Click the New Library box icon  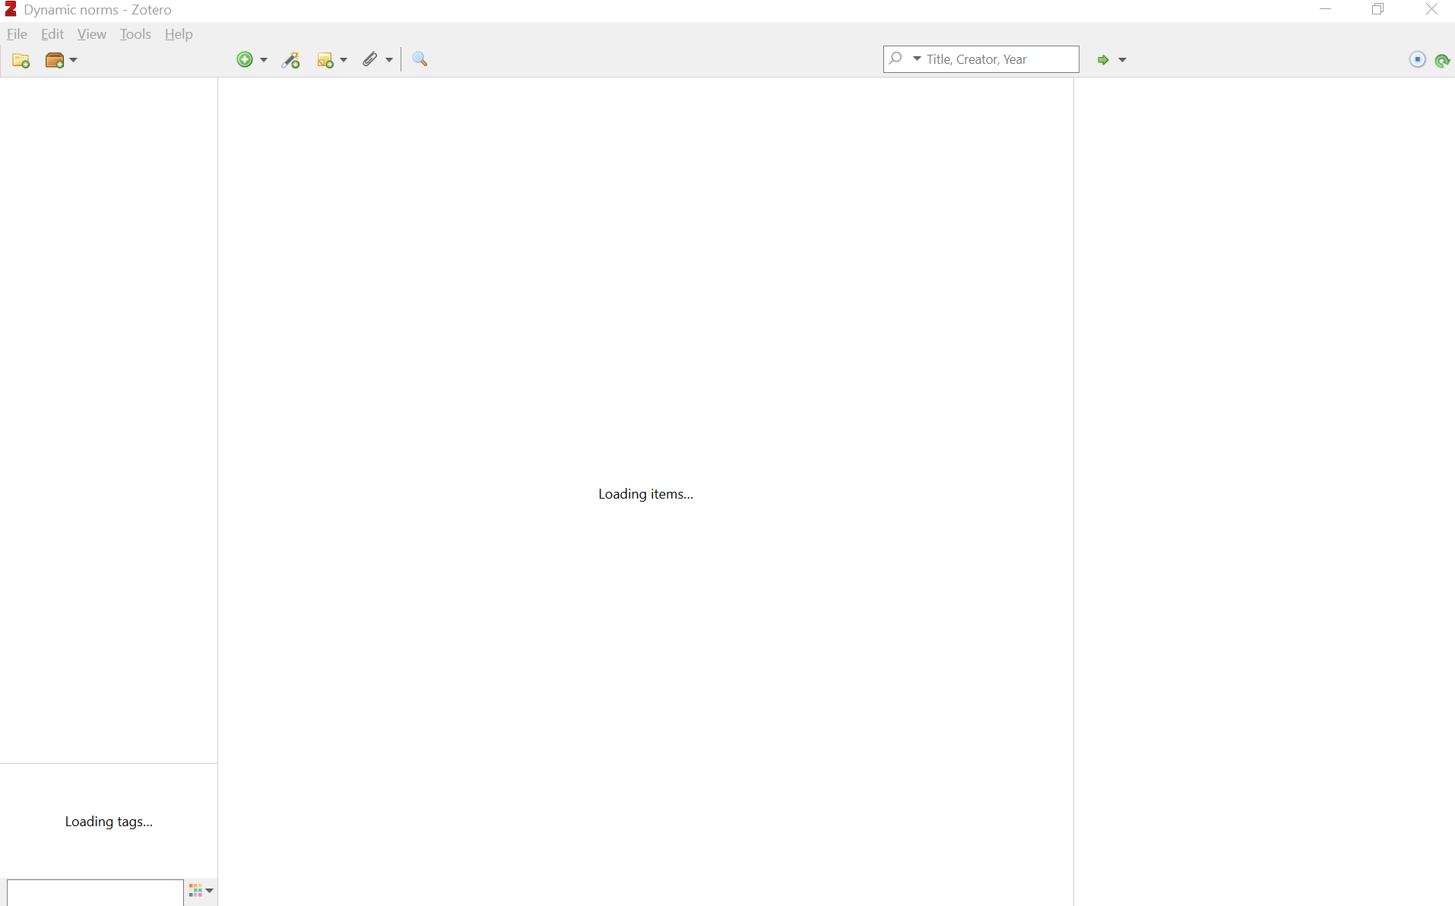55,60
